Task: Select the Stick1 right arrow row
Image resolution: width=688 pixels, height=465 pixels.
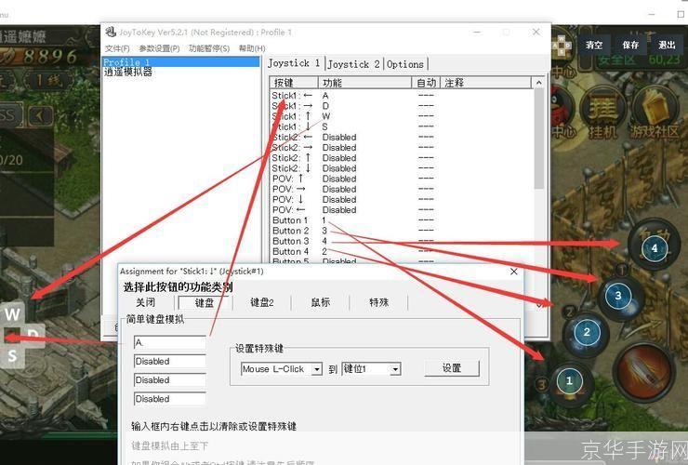Action: (x=400, y=106)
